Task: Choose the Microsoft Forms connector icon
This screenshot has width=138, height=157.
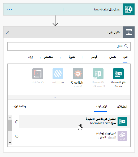Action: [118, 74]
